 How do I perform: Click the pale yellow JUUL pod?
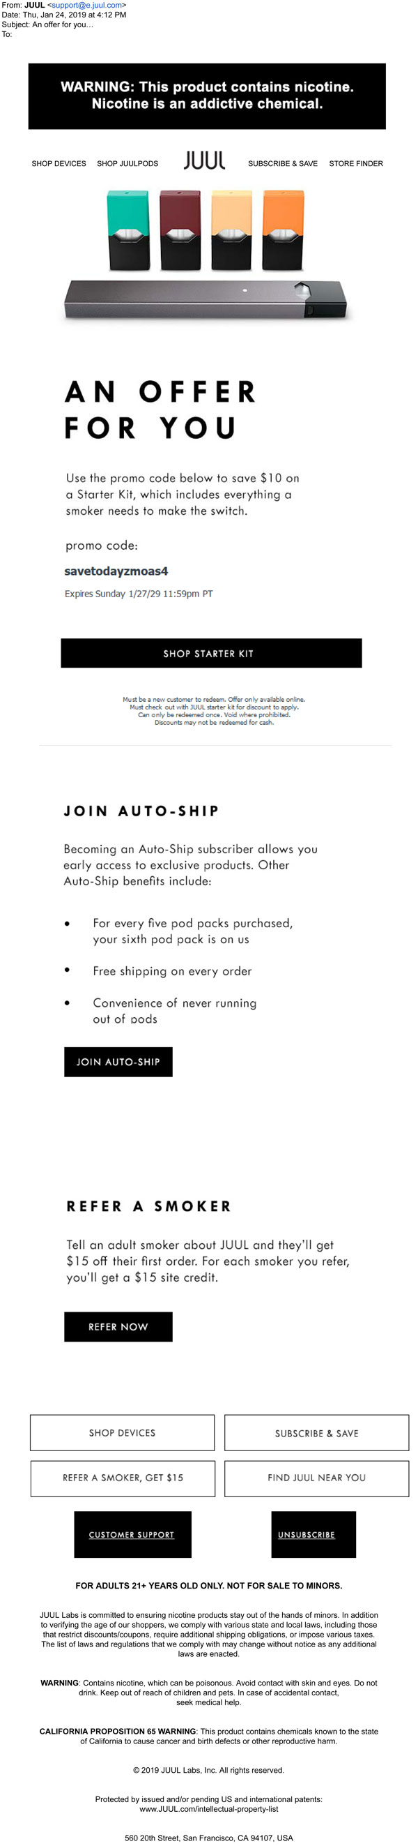231,230
